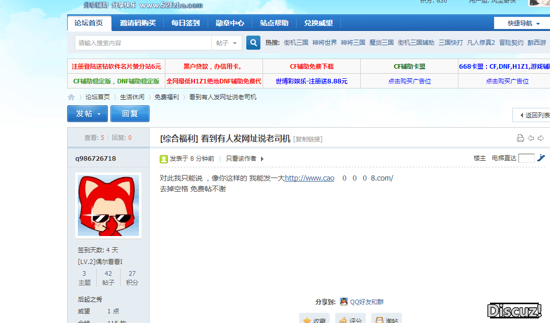Click the 后起之秀 user rank text
This screenshot has width=550, height=323.
90,299
